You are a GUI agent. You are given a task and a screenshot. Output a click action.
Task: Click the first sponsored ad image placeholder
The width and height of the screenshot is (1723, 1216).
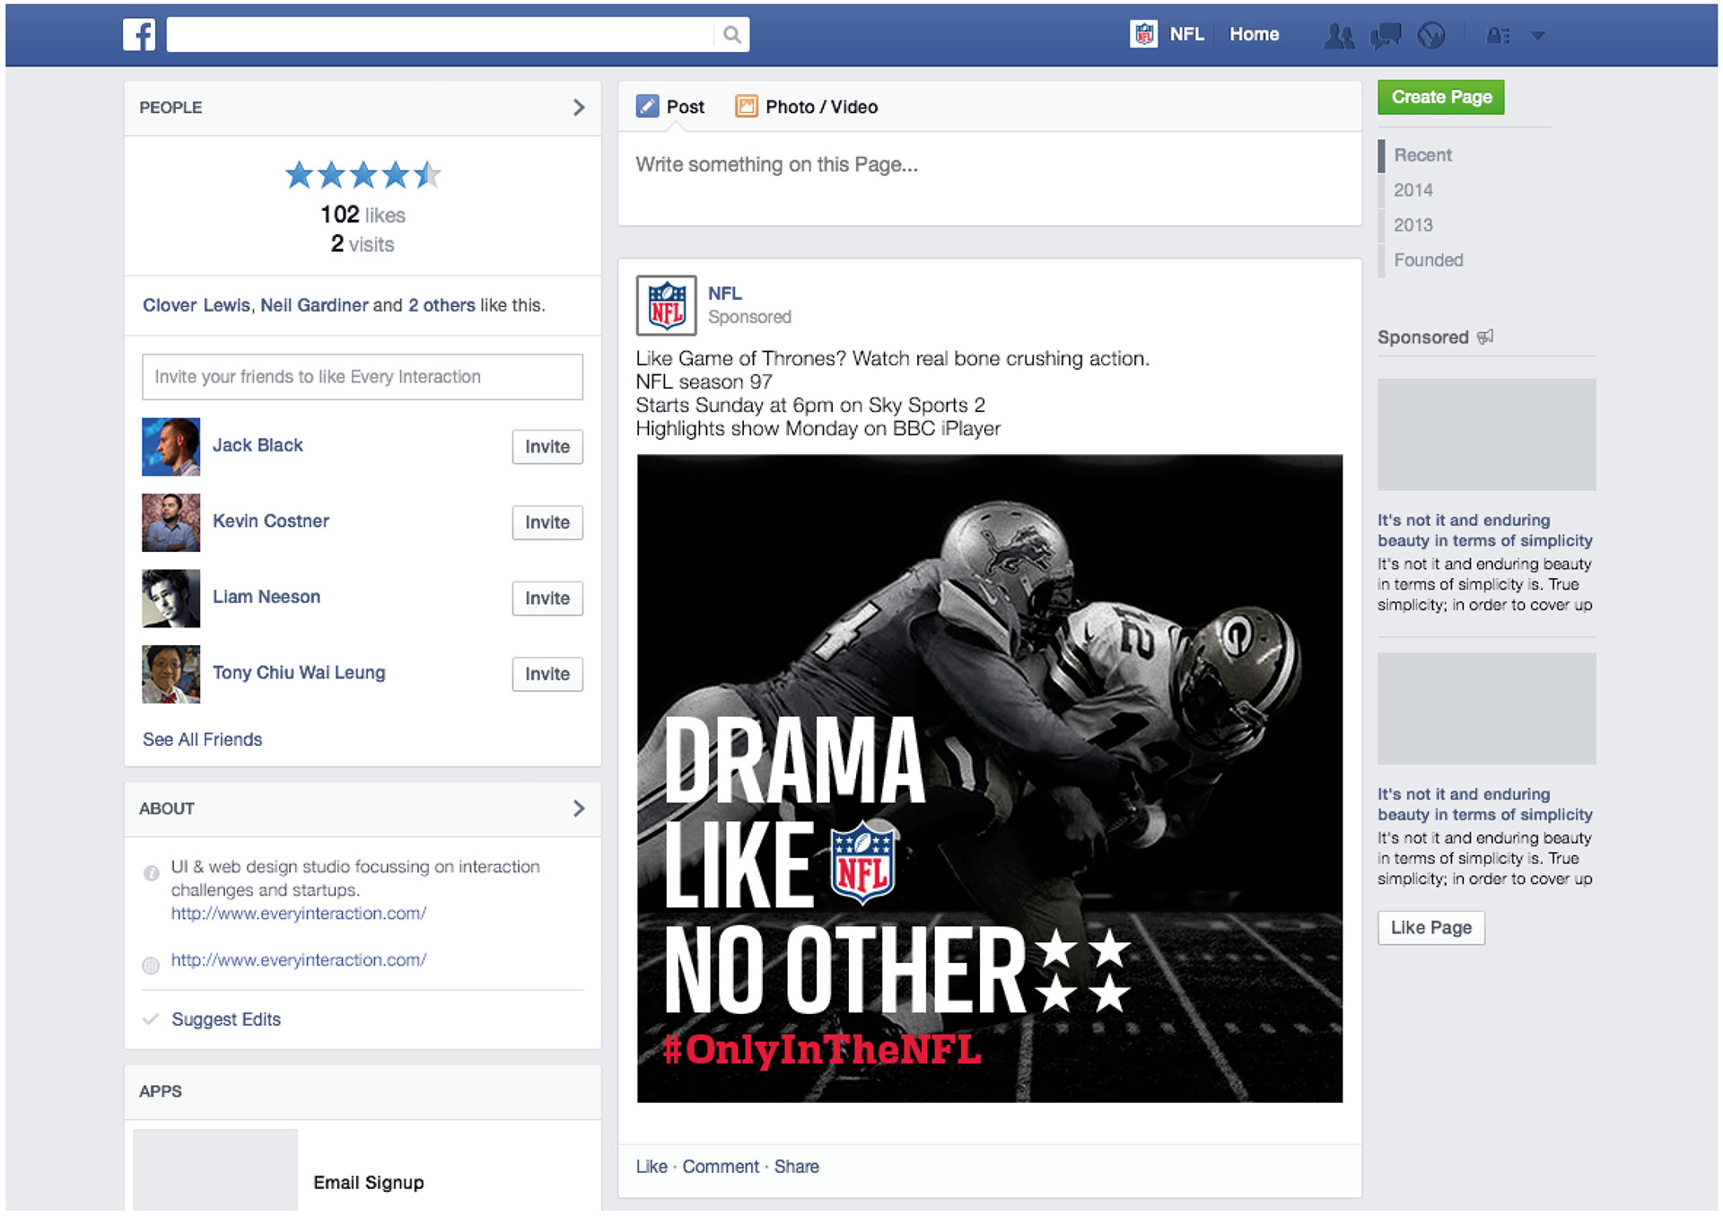click(x=1486, y=434)
